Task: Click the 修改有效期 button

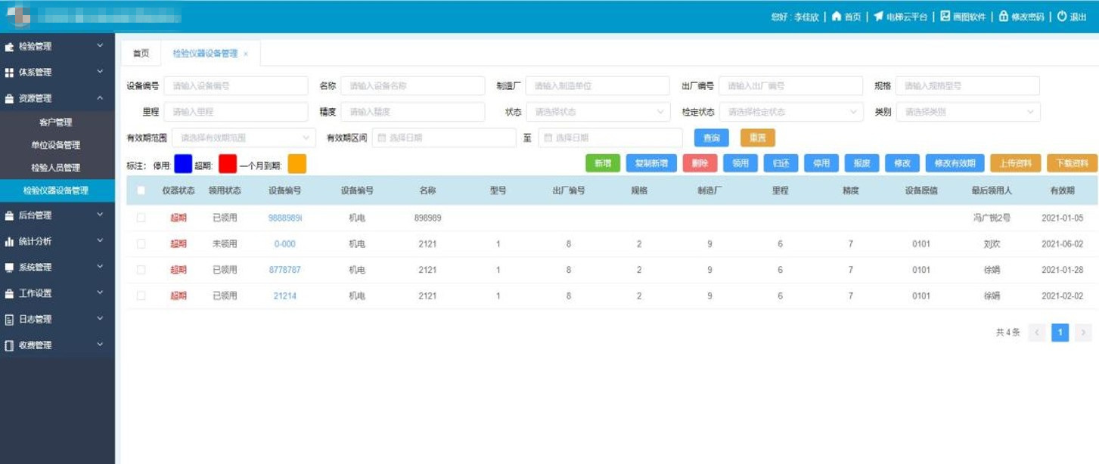Action: tap(955, 163)
